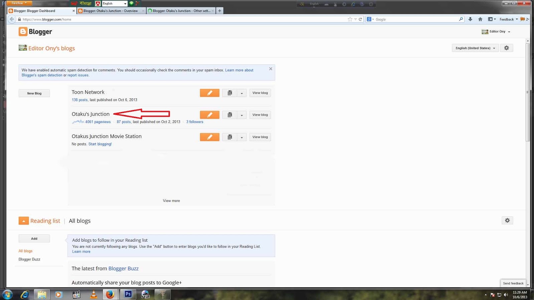534x300 pixels.
Task: View the Toon Network blog
Action: tap(260, 93)
